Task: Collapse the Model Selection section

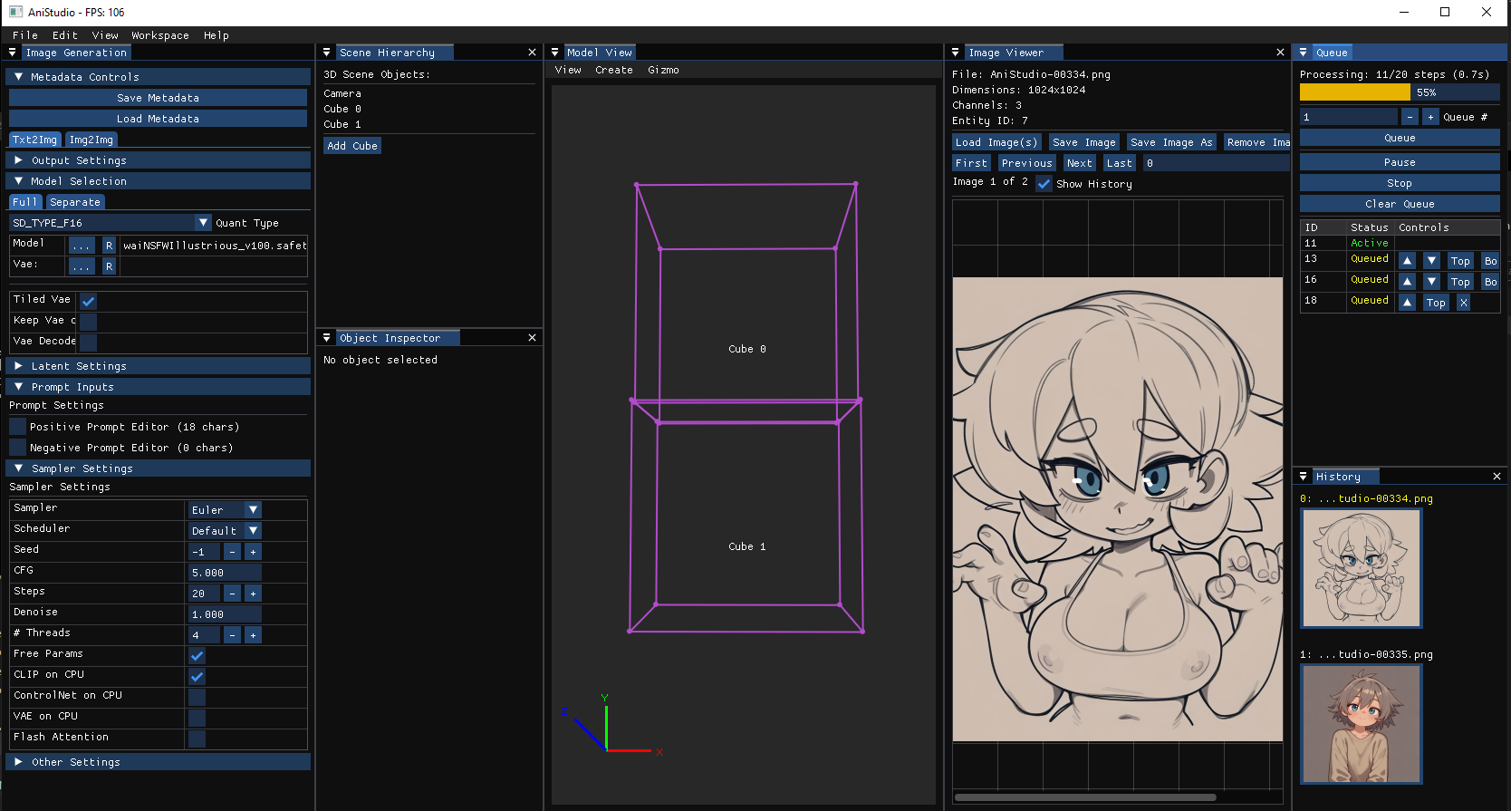Action: coord(159,181)
